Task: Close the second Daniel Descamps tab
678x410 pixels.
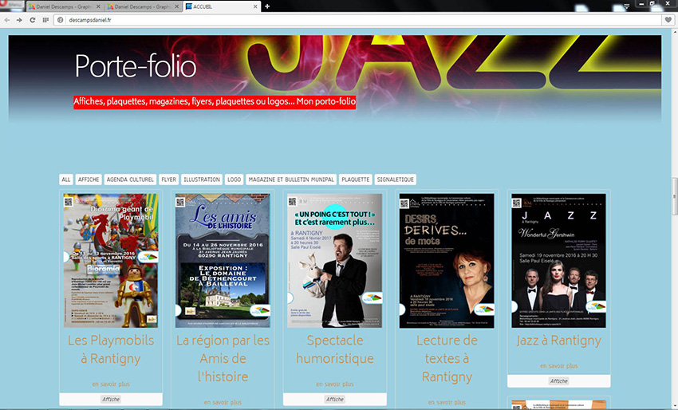Action: 176,6
